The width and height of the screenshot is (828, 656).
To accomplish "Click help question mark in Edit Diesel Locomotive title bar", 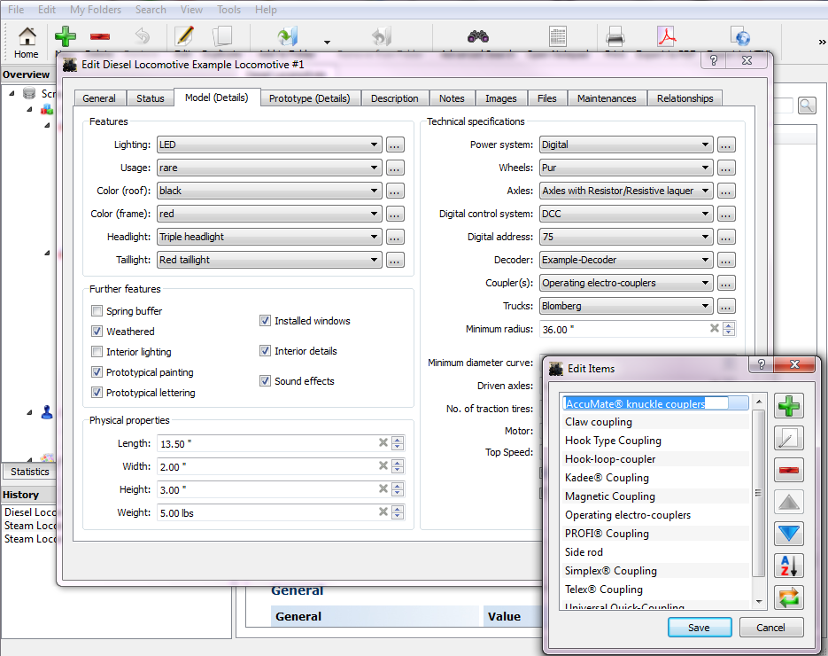I will 714,60.
